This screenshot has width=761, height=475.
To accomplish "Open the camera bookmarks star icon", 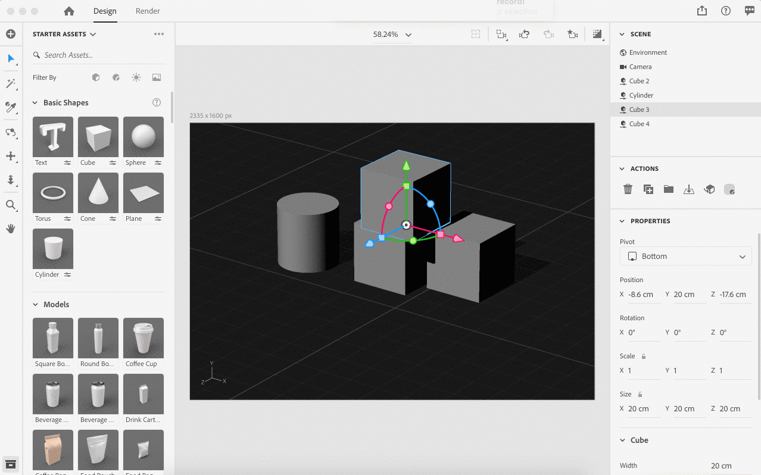I will pyautogui.click(x=572, y=35).
